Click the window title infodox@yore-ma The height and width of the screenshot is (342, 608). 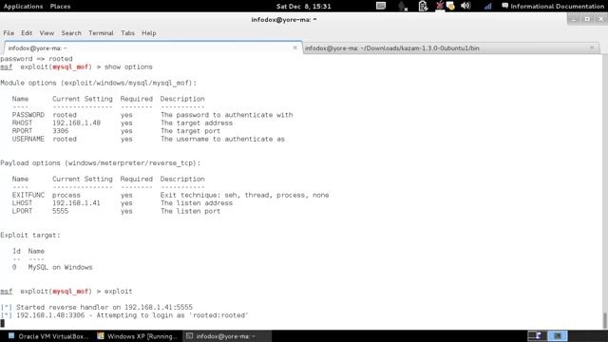point(284,19)
